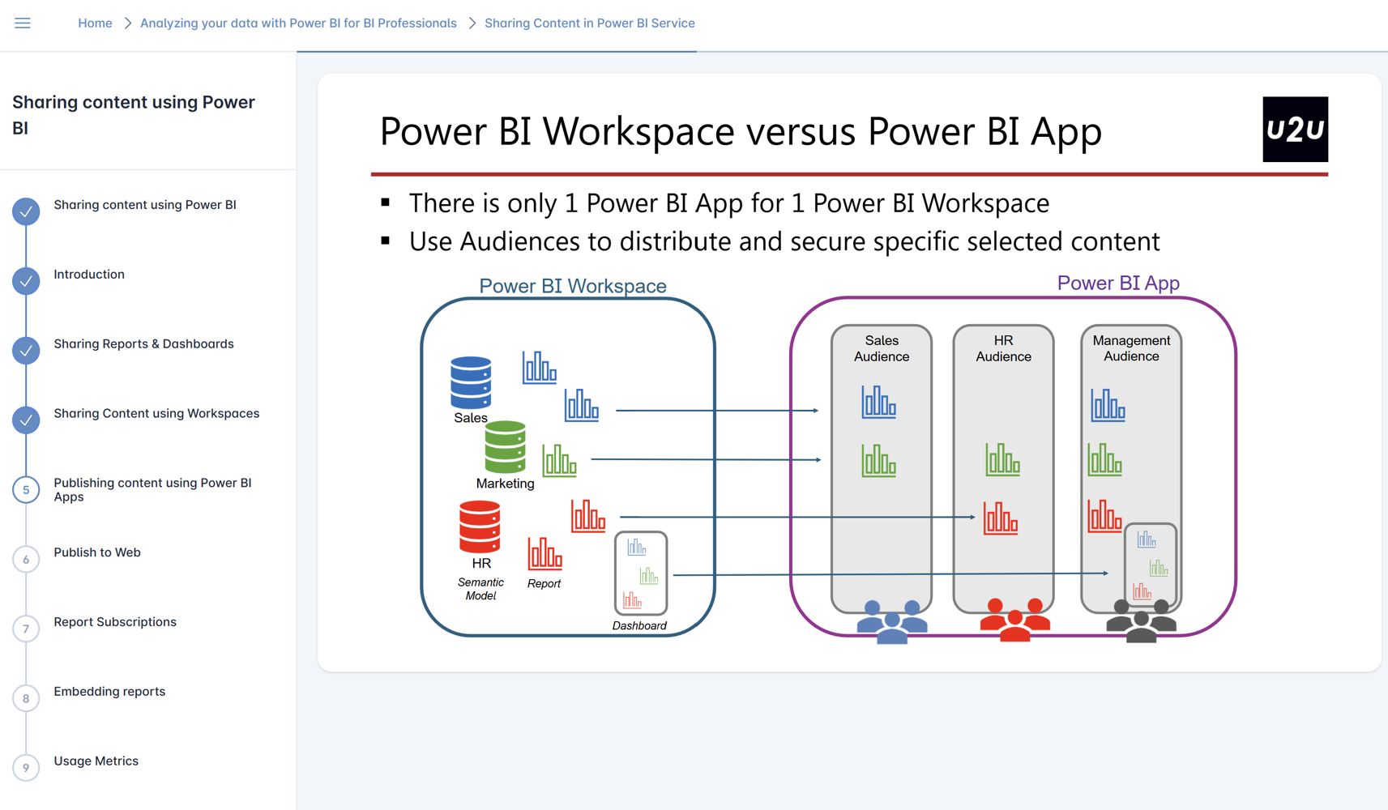Click the 'Sales Audience' heading

(x=882, y=348)
